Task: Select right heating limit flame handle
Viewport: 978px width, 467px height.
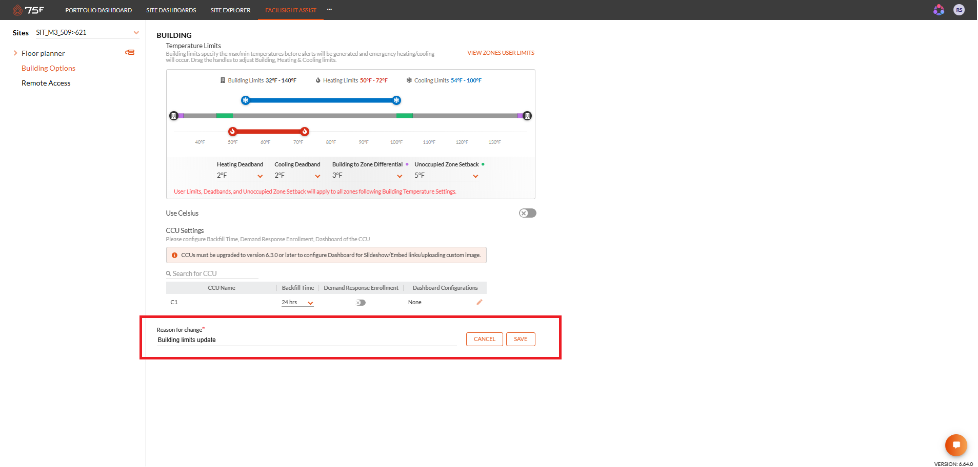Action: pyautogui.click(x=305, y=132)
